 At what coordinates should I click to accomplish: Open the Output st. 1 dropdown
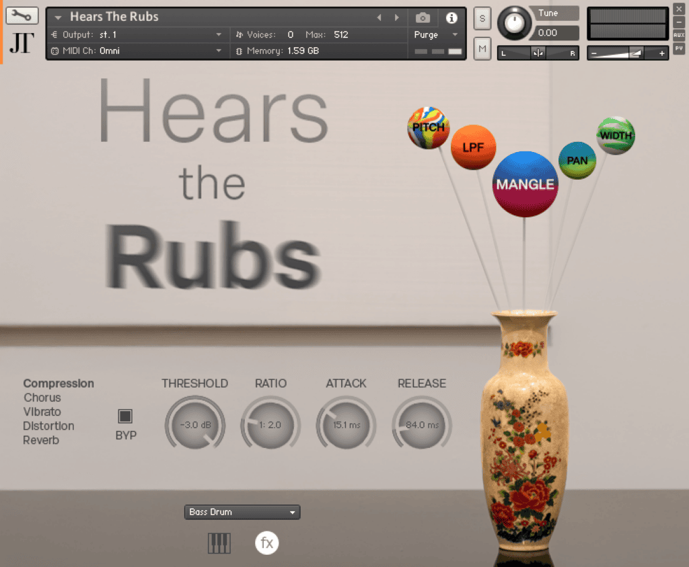(x=136, y=35)
